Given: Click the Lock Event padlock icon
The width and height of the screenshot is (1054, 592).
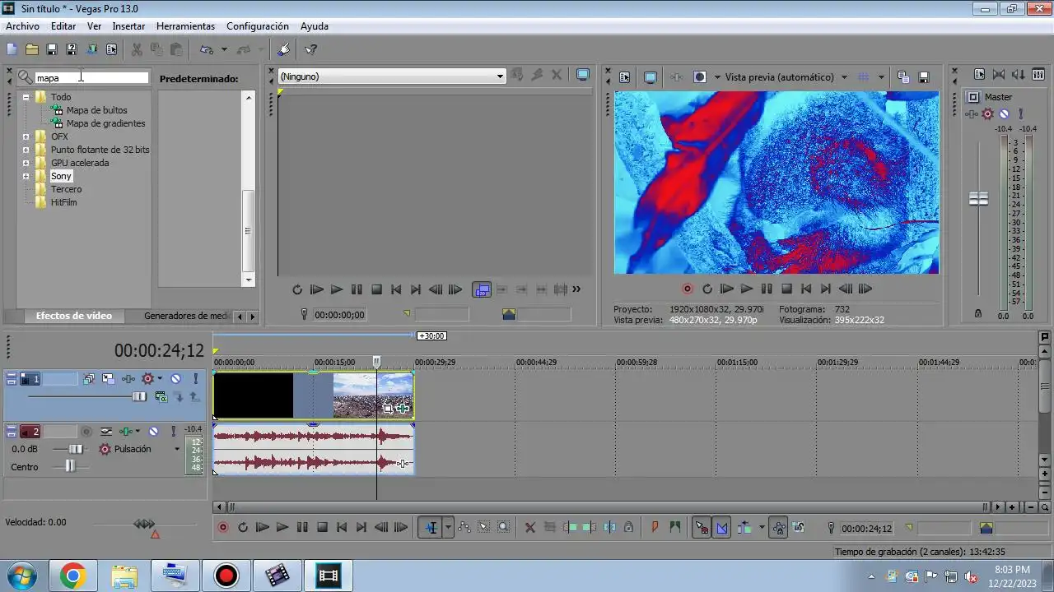Looking at the screenshot, I should tap(628, 528).
